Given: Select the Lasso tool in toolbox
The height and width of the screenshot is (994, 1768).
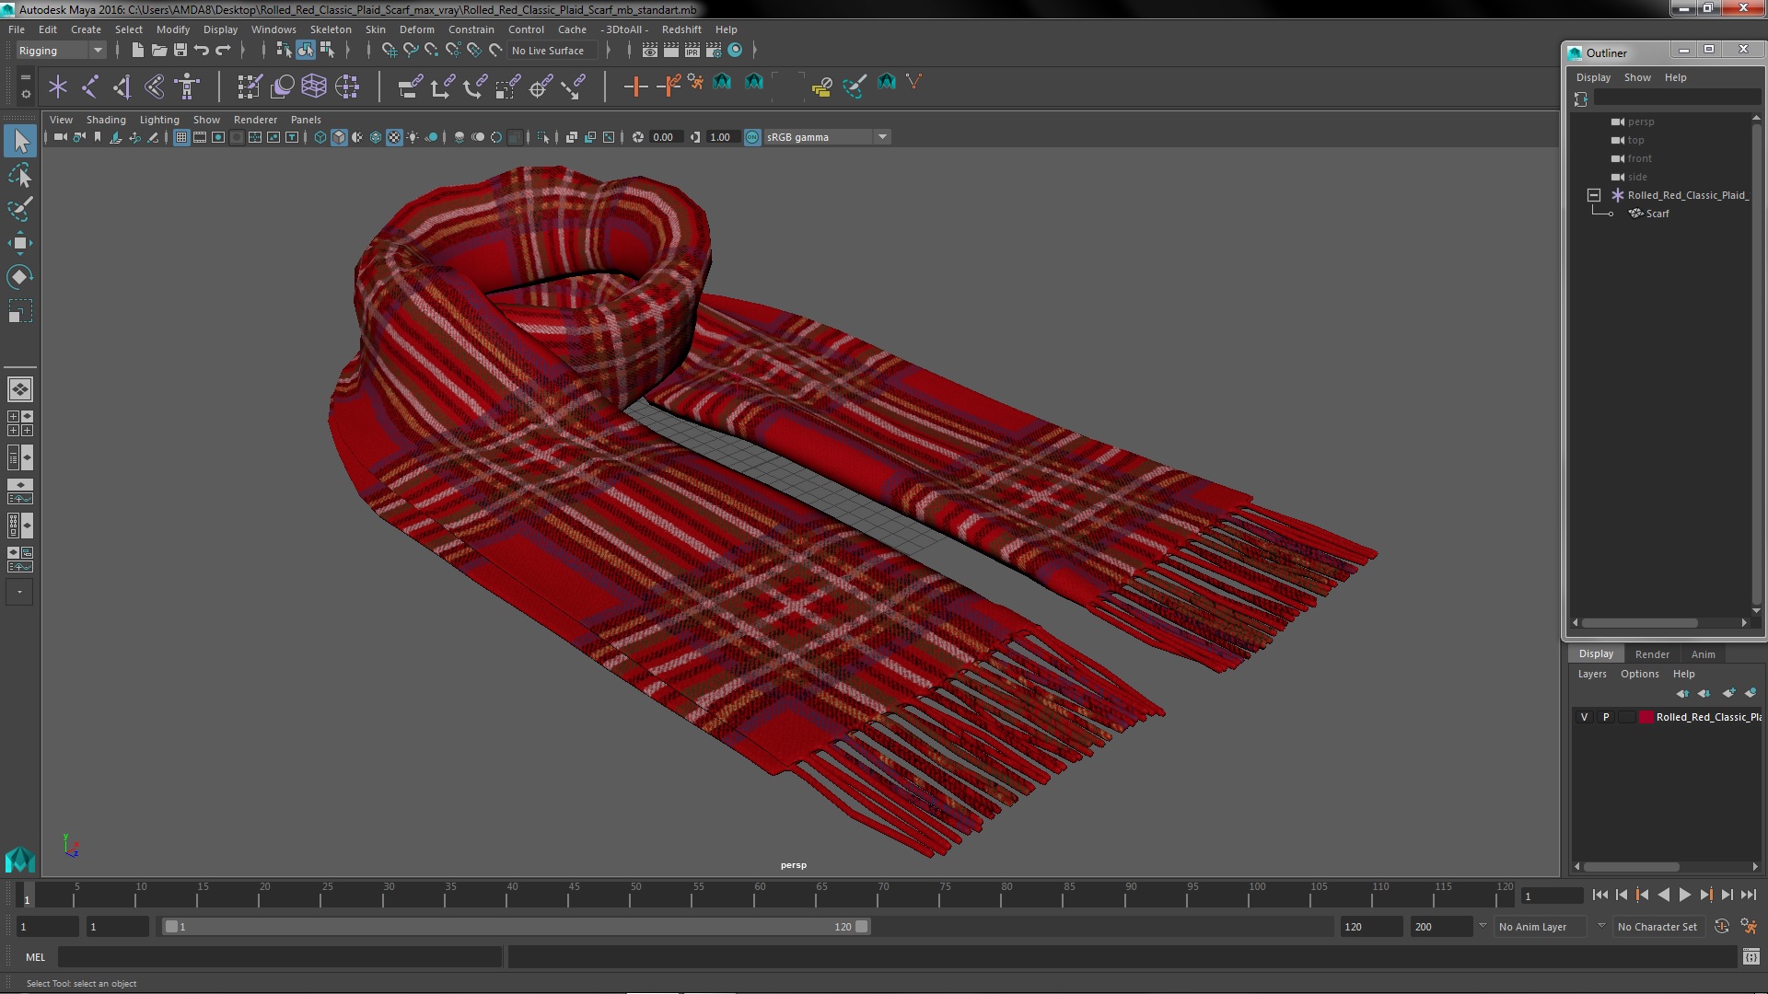Looking at the screenshot, I should [x=19, y=175].
